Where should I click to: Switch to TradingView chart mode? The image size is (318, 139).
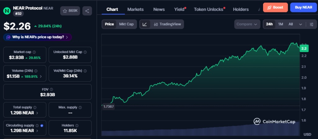click(167, 24)
